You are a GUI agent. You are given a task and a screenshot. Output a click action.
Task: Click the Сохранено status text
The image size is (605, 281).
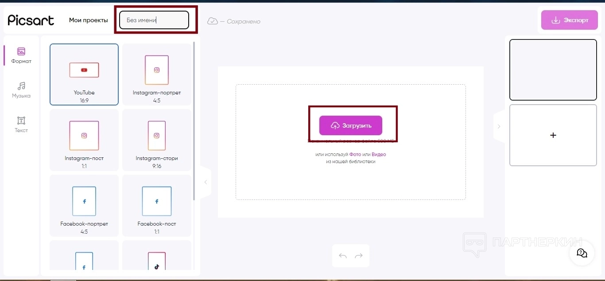pos(244,21)
